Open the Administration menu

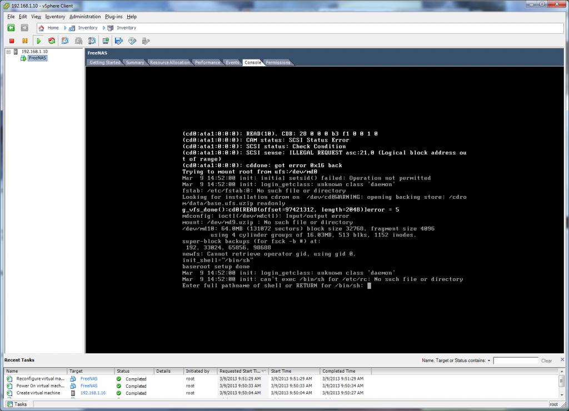(85, 17)
